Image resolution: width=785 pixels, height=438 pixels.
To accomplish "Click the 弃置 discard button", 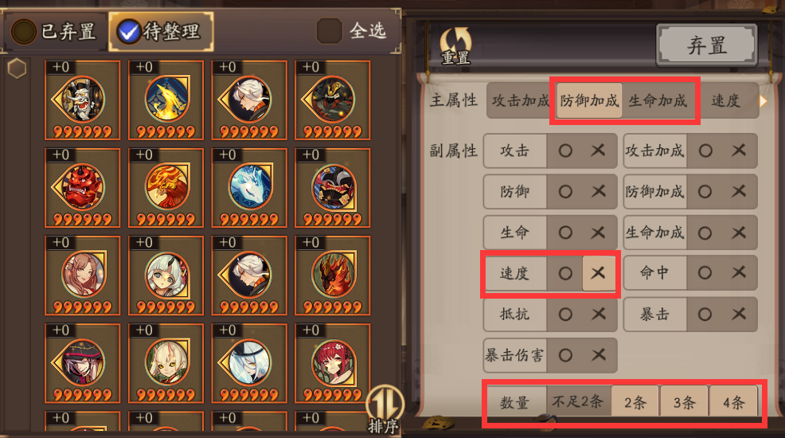I will [x=706, y=45].
